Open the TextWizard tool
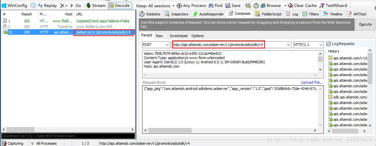The width and height of the screenshot is (376, 146). tap(334, 6)
